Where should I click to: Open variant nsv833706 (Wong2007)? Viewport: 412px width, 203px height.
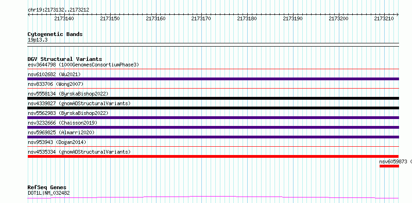click(56, 84)
